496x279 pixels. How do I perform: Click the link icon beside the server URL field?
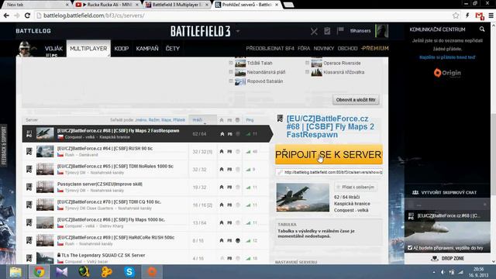coord(279,172)
